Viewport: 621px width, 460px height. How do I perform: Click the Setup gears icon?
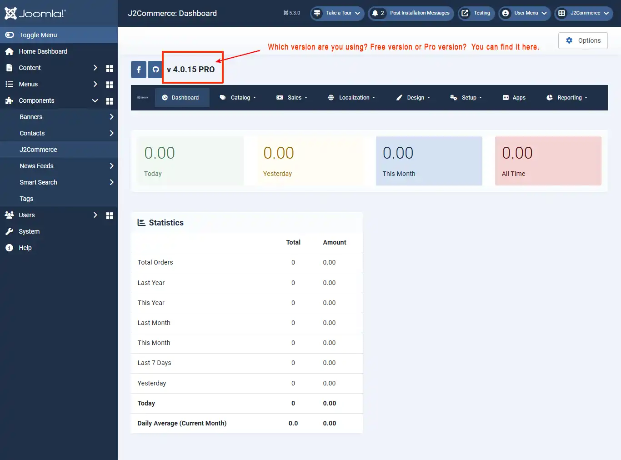click(454, 98)
